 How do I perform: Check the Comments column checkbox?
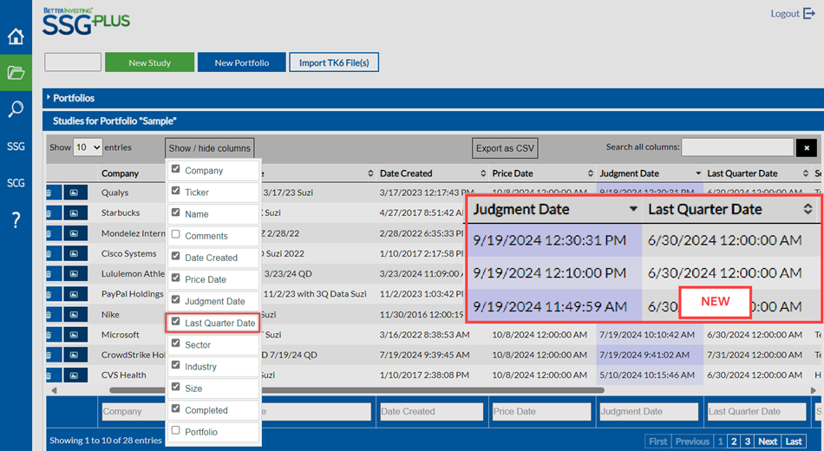pos(175,234)
